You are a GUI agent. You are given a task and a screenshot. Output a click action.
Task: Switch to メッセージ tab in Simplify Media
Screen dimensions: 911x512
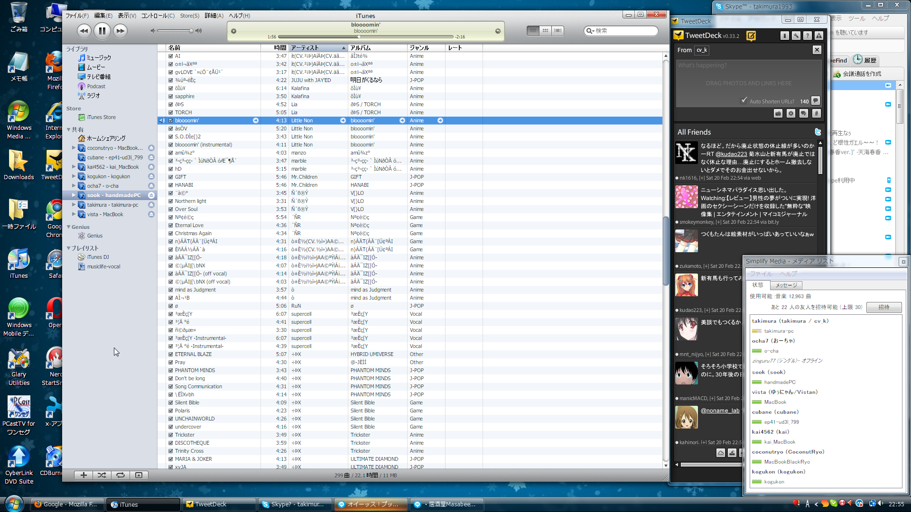[x=786, y=285]
